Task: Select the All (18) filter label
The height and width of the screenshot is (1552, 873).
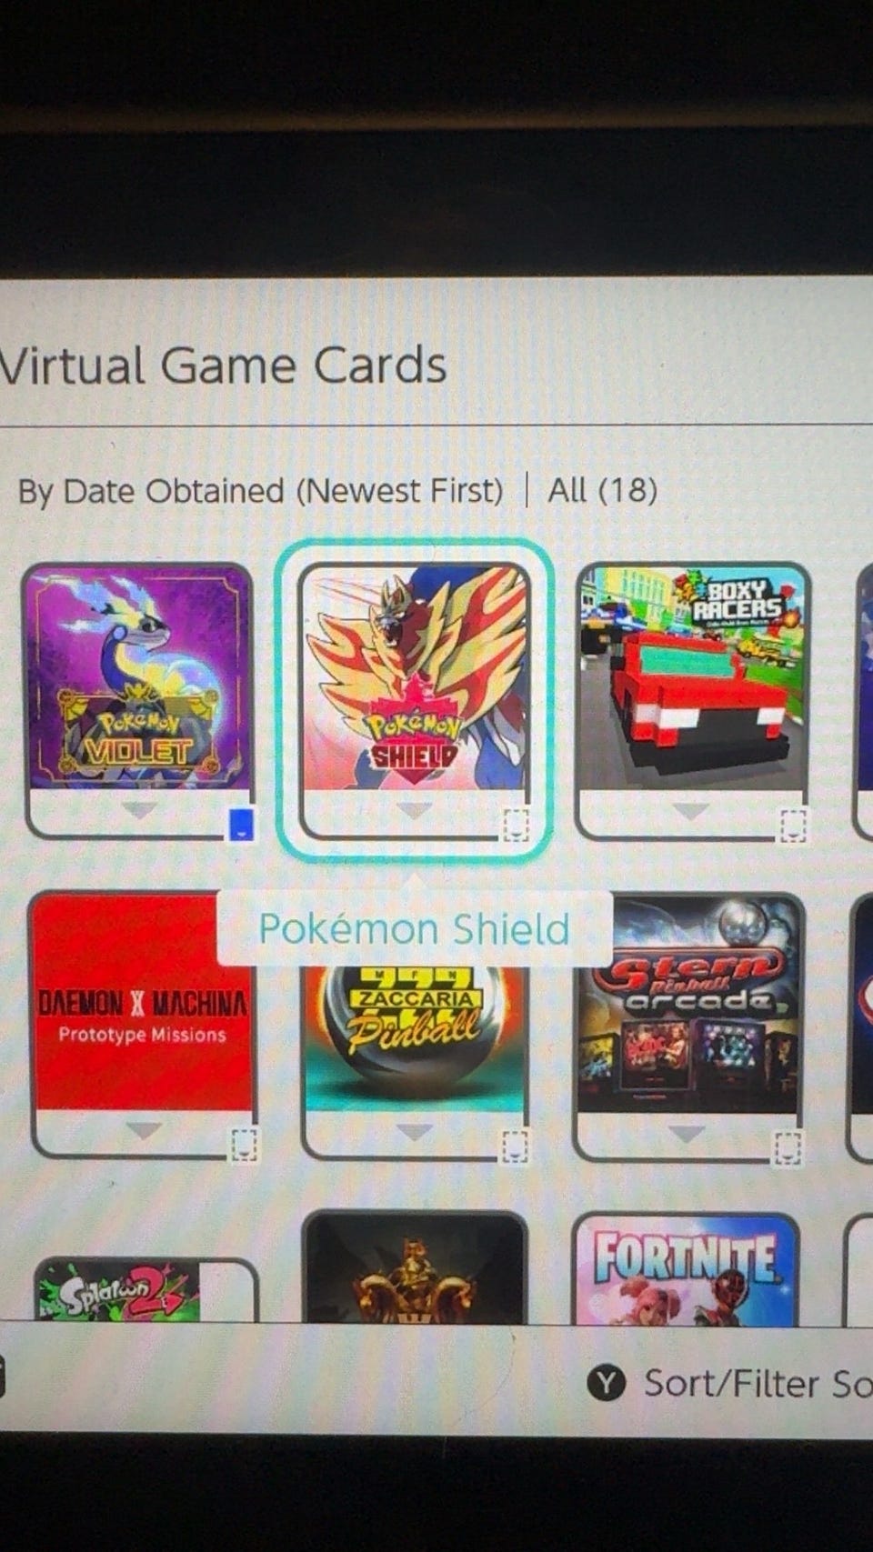Action: click(602, 491)
